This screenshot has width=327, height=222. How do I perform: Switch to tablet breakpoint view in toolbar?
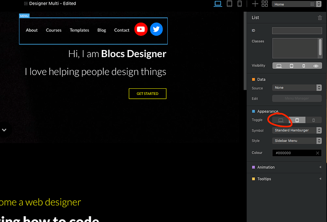coord(229,4)
